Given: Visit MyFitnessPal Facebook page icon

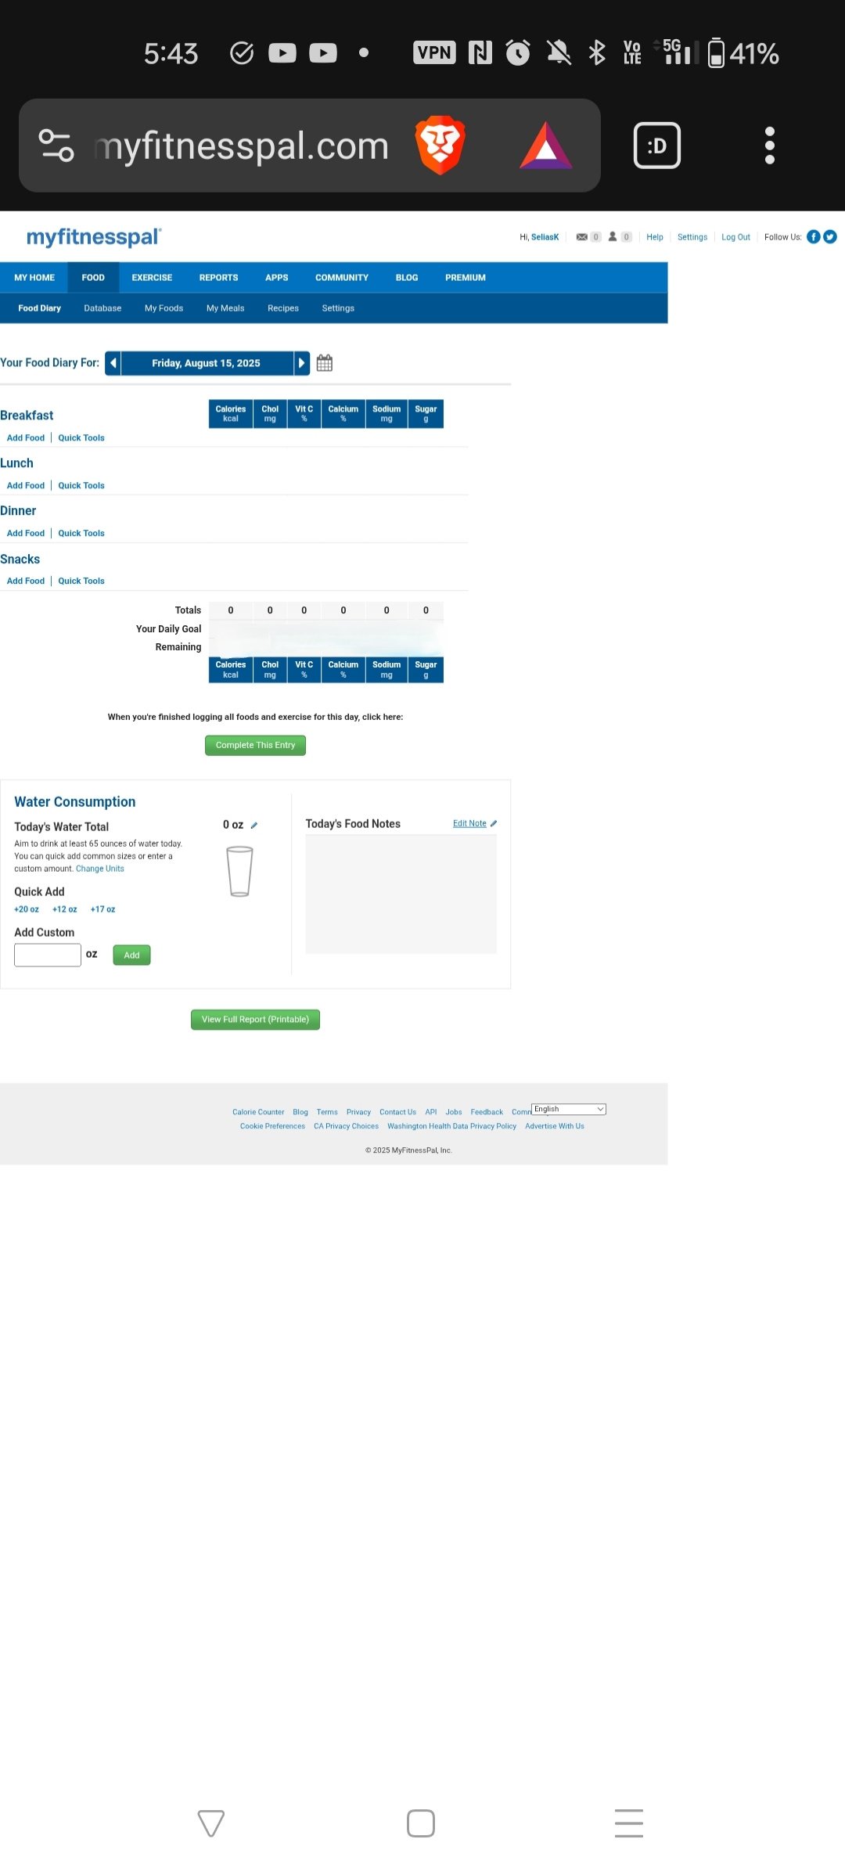Looking at the screenshot, I should coord(814,237).
